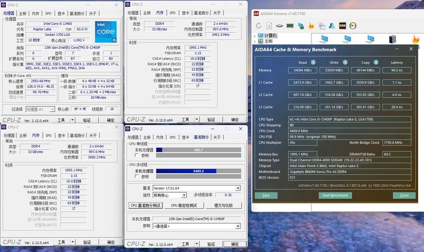Open 显卡 tab in CPU-Z window showing 3491.5 MHz
This screenshot has height=252, width=424.
185,13
